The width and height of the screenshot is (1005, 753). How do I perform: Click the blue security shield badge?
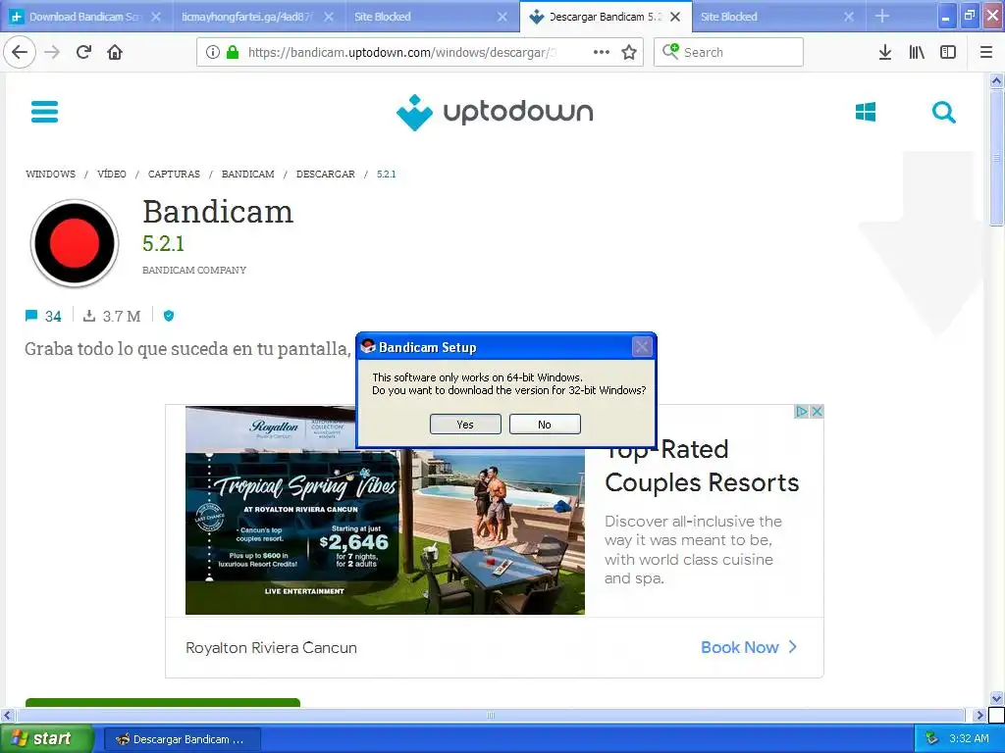pos(169,316)
